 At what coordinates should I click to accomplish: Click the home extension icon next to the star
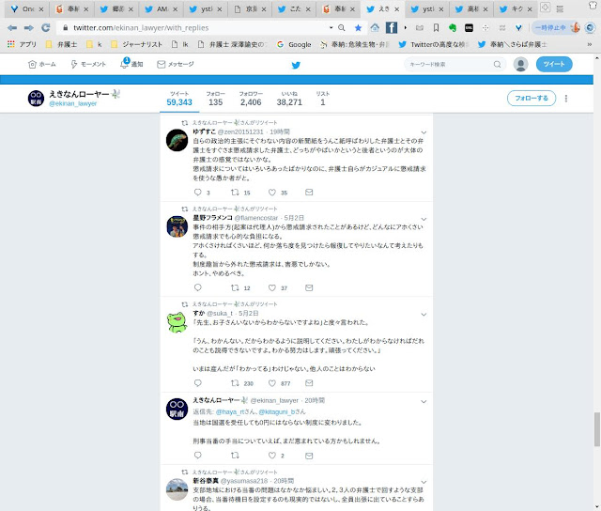coord(375,27)
